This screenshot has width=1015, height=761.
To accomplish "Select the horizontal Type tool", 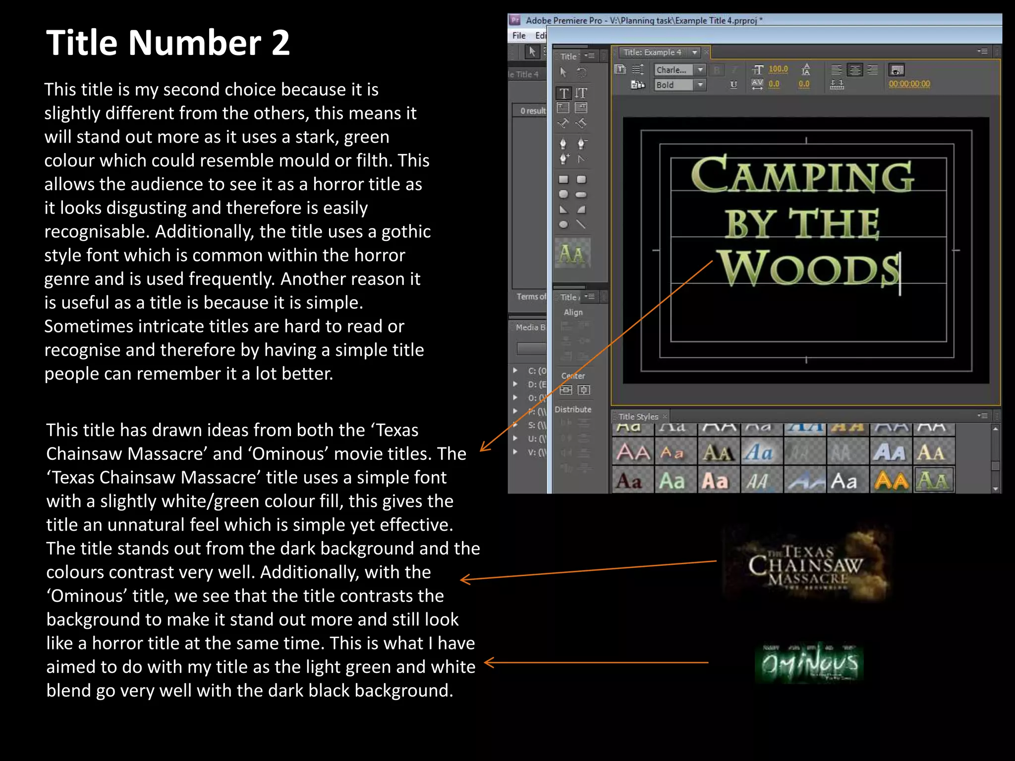I will tap(564, 93).
